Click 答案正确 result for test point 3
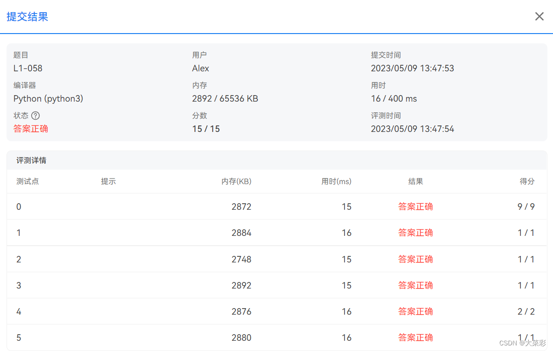The image size is (553, 351). (x=415, y=285)
